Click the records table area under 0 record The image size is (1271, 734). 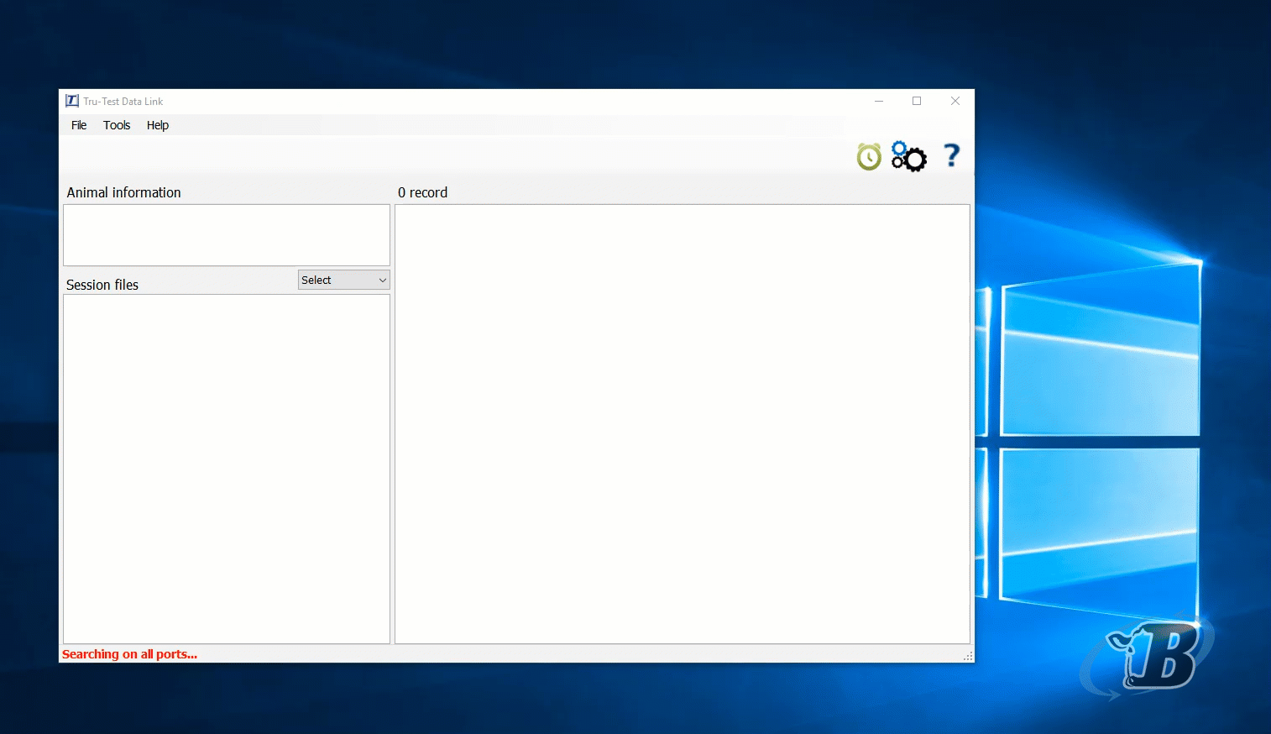pyautogui.click(x=683, y=424)
